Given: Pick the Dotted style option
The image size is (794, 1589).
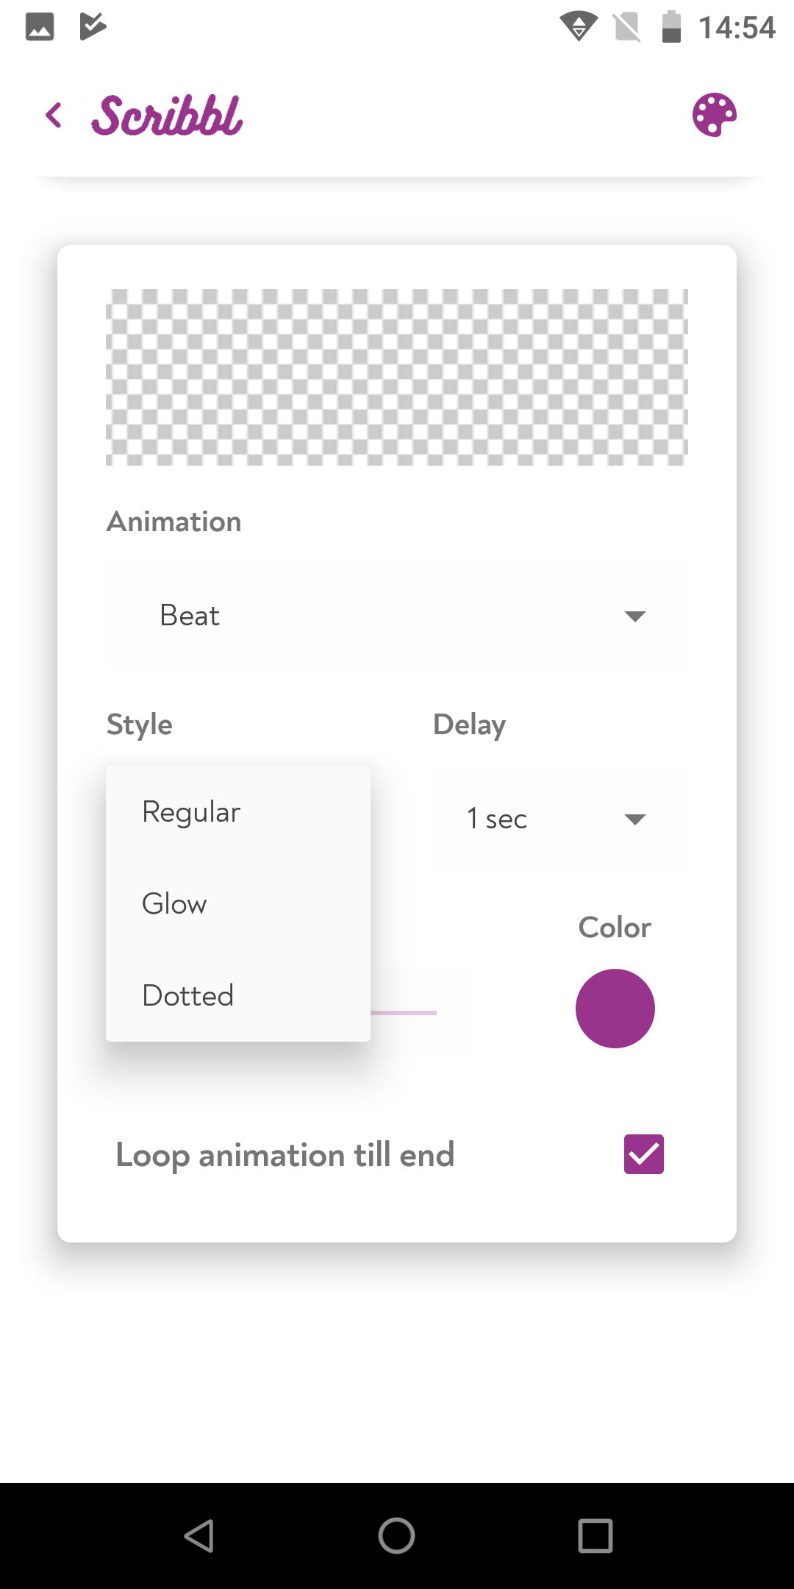Looking at the screenshot, I should (x=238, y=996).
